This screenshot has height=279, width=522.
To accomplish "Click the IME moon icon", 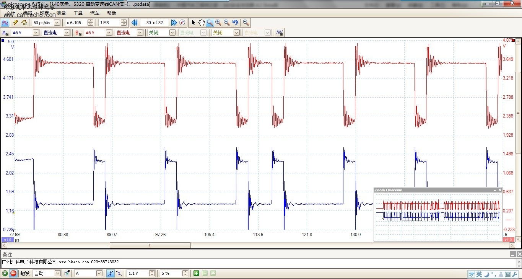I will click(487, 274).
